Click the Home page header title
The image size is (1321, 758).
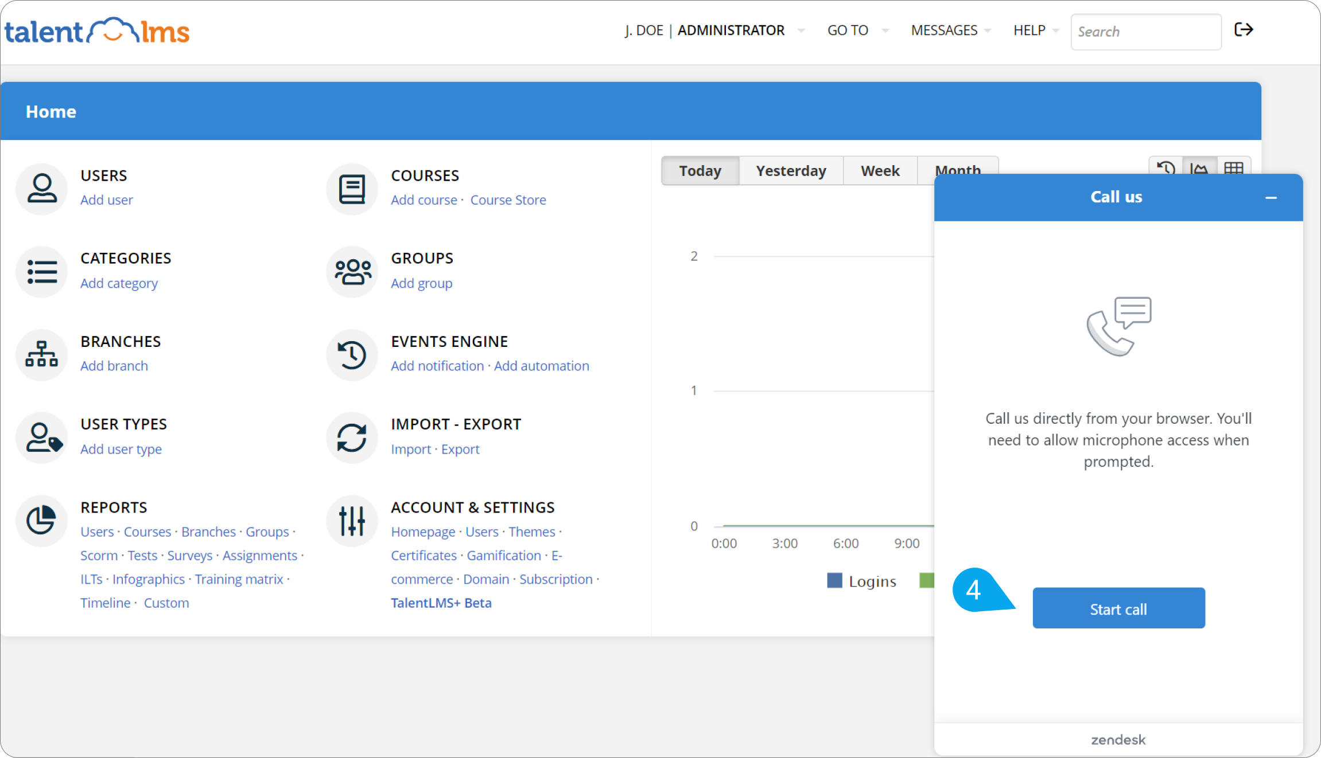point(51,111)
